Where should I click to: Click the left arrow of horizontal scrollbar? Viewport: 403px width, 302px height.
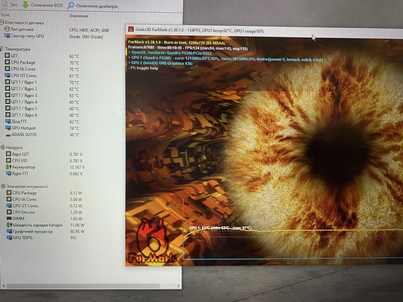(x=3, y=285)
